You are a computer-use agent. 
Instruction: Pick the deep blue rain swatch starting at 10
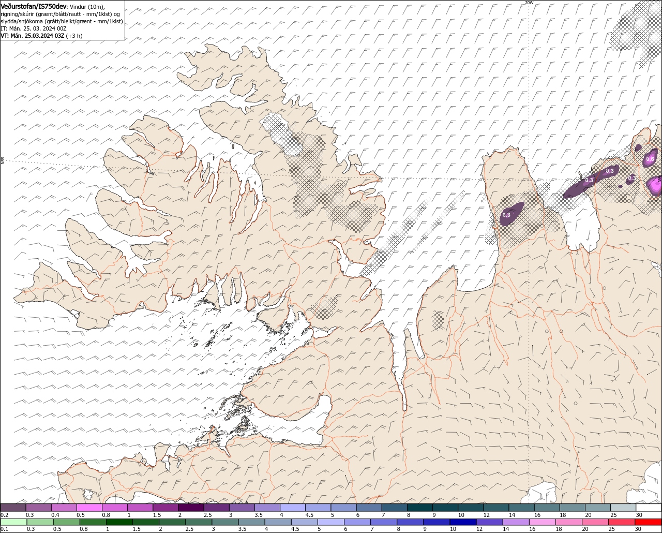pyautogui.click(x=463, y=522)
